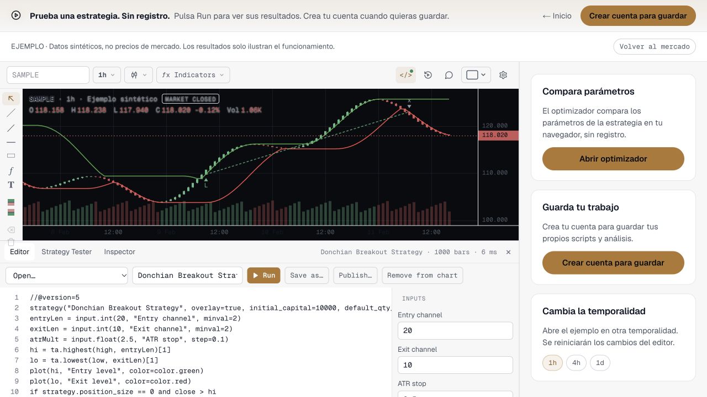Open the chat bubble icon

(x=449, y=75)
